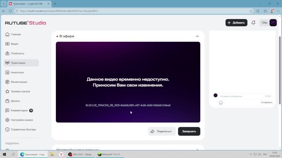Viewport: 282px width, 158px height.
Task: Click the unavailable video player area
Action: tap(128, 82)
